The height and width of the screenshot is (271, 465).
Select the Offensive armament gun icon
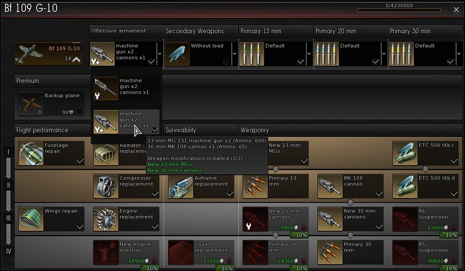[102, 54]
